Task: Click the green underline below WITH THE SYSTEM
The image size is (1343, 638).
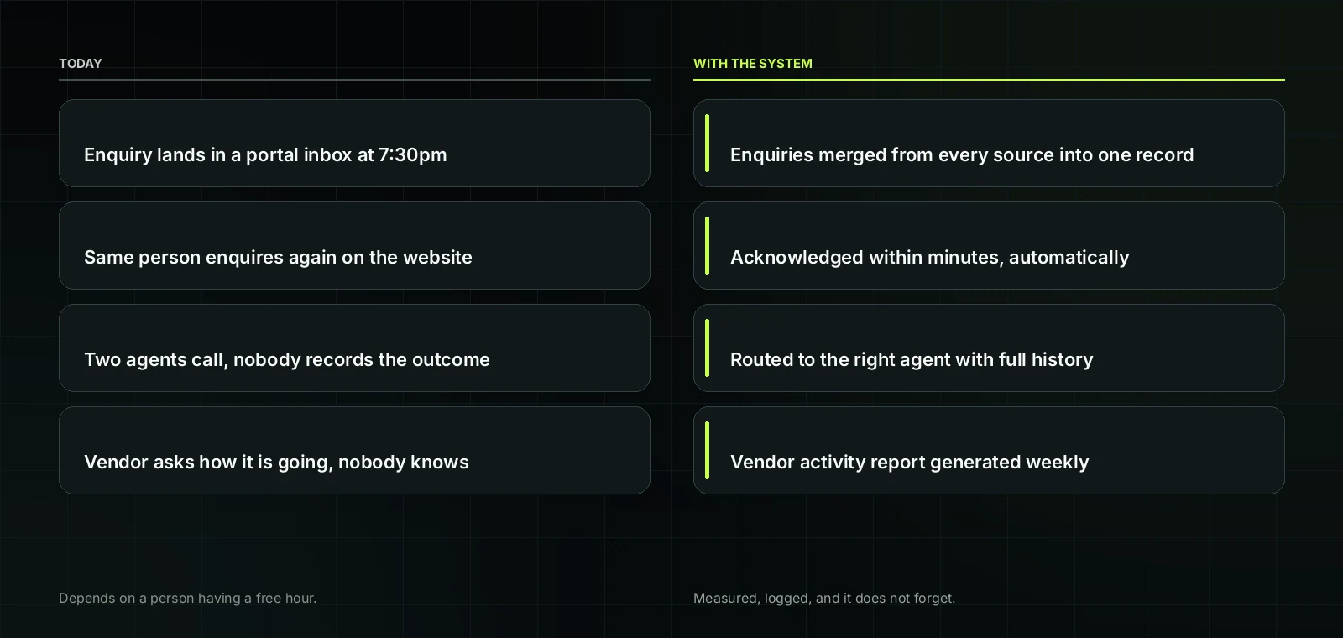Action: coord(989,80)
